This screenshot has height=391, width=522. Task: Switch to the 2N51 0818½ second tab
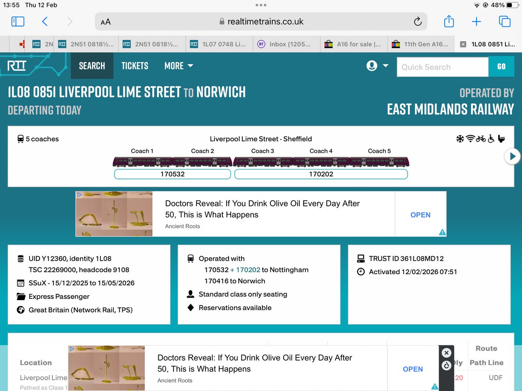pyautogui.click(x=152, y=44)
